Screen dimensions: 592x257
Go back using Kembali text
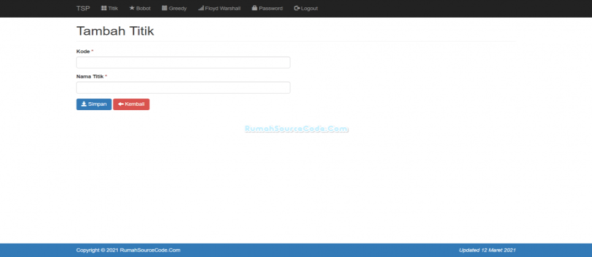pyautogui.click(x=135, y=105)
